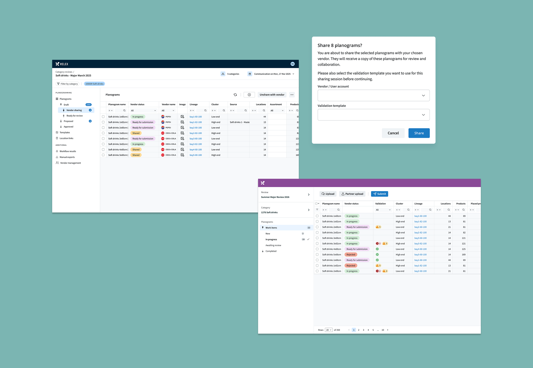Click the categories icon beside 5 categories
This screenshot has width=533, height=368.
223,74
